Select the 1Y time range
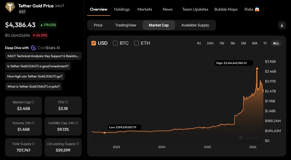Viewport: 291px width, 160px height. point(265,43)
